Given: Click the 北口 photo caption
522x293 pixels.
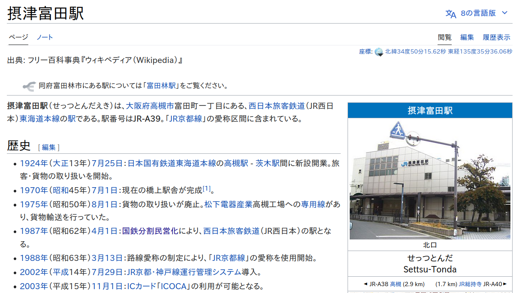Looking at the screenshot, I should 430,245.
